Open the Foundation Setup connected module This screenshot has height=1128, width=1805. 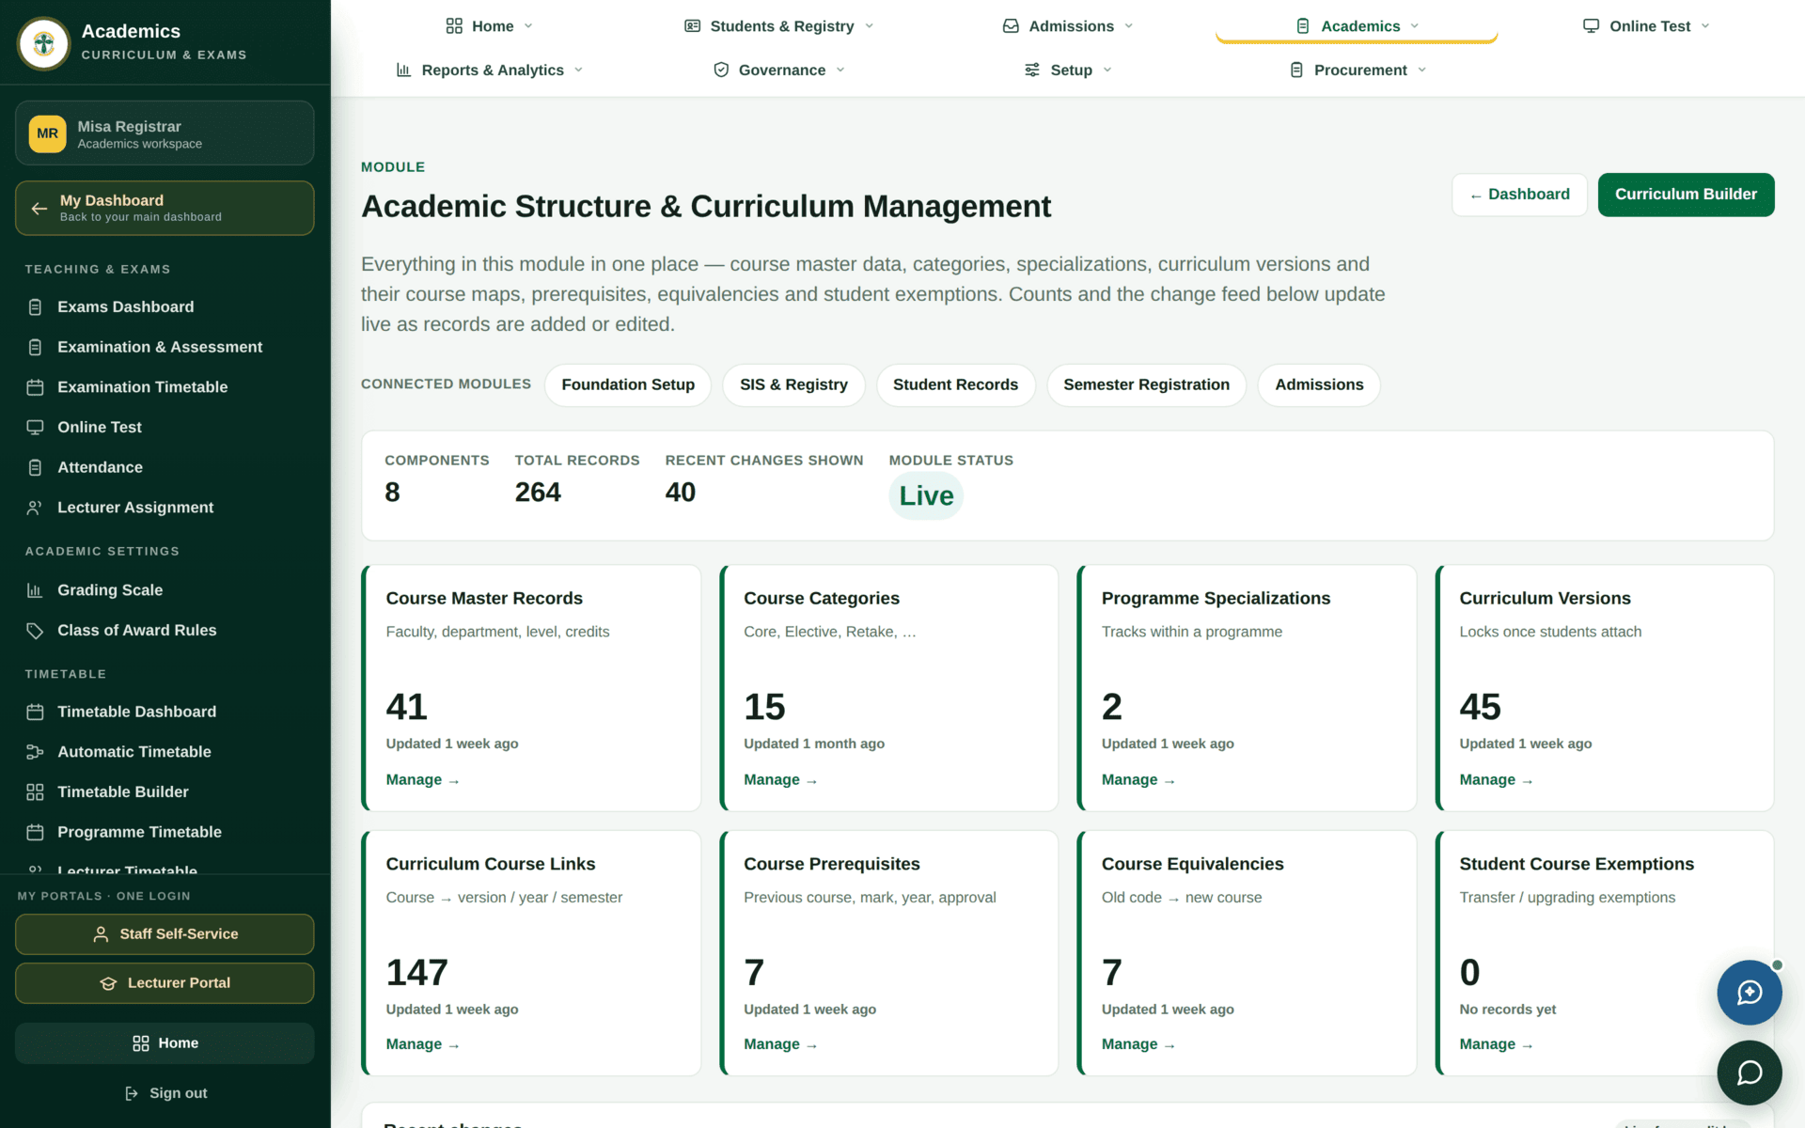pyautogui.click(x=628, y=385)
